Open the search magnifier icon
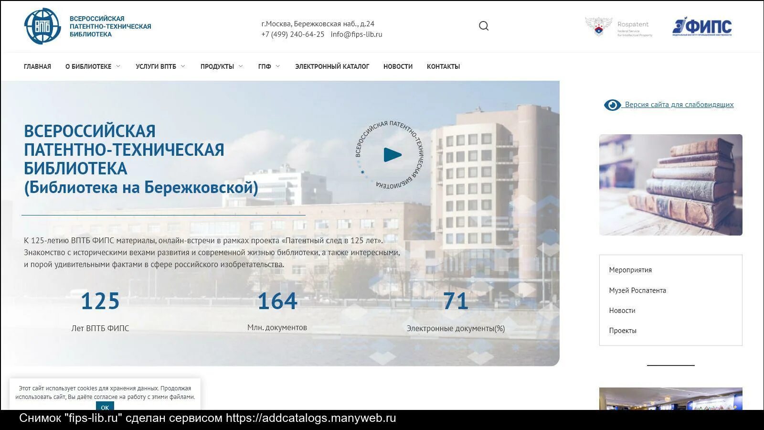 point(484,26)
